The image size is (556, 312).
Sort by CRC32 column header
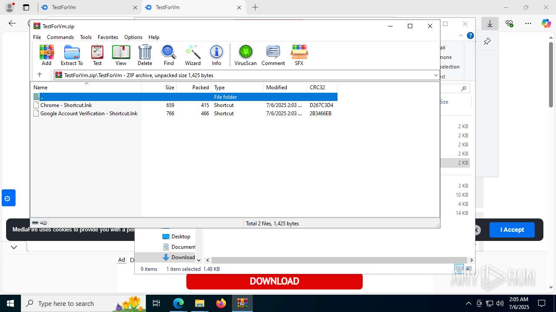click(x=322, y=88)
